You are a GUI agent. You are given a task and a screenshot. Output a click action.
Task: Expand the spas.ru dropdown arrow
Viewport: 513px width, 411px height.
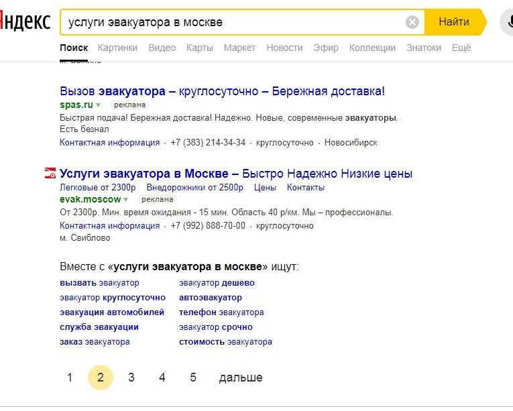click(x=98, y=105)
